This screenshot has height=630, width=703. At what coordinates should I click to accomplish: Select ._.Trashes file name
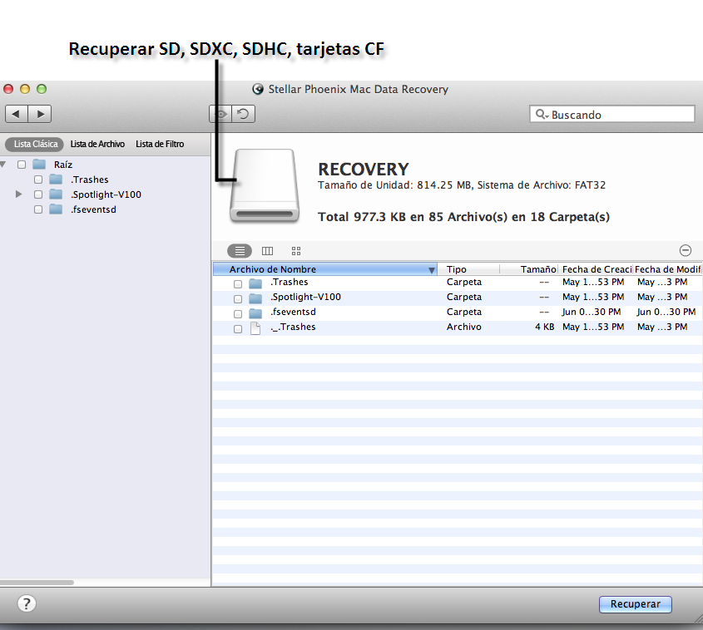(x=293, y=327)
